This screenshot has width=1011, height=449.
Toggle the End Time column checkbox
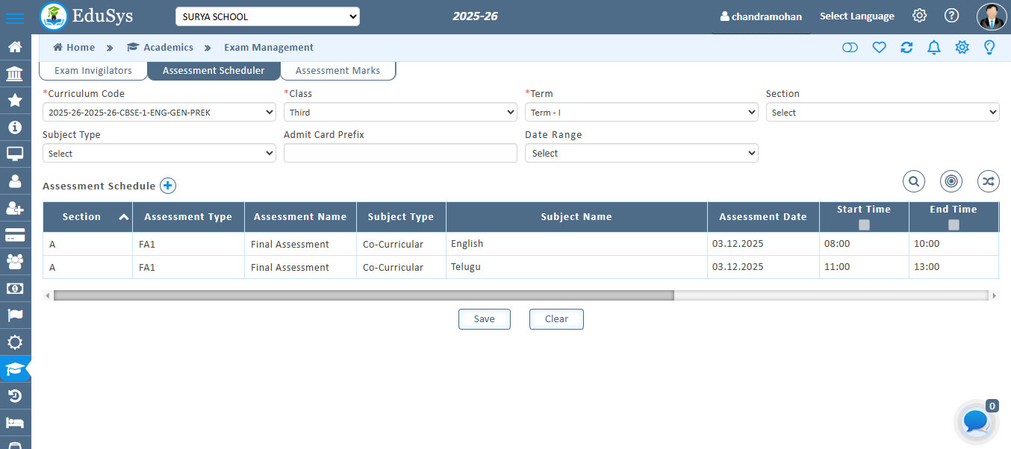click(954, 224)
